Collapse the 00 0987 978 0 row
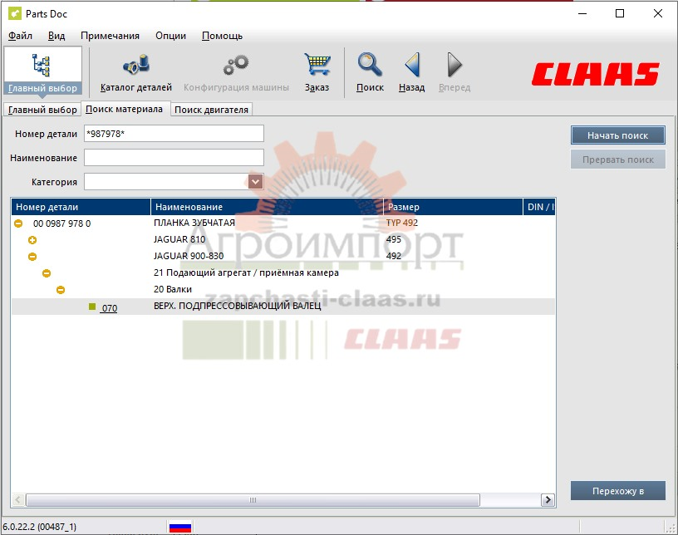Screen dimensions: 678x535 (x=18, y=223)
